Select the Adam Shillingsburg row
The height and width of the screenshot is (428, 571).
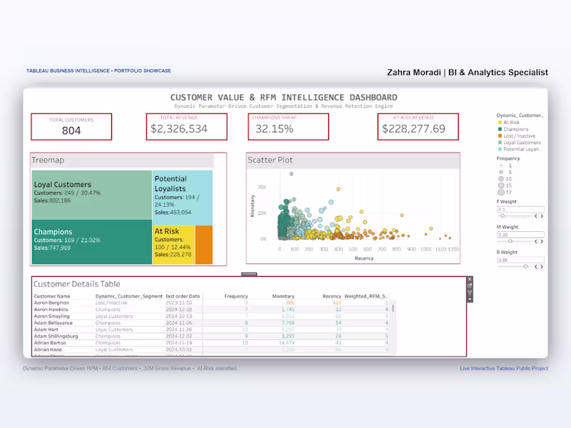coord(211,336)
